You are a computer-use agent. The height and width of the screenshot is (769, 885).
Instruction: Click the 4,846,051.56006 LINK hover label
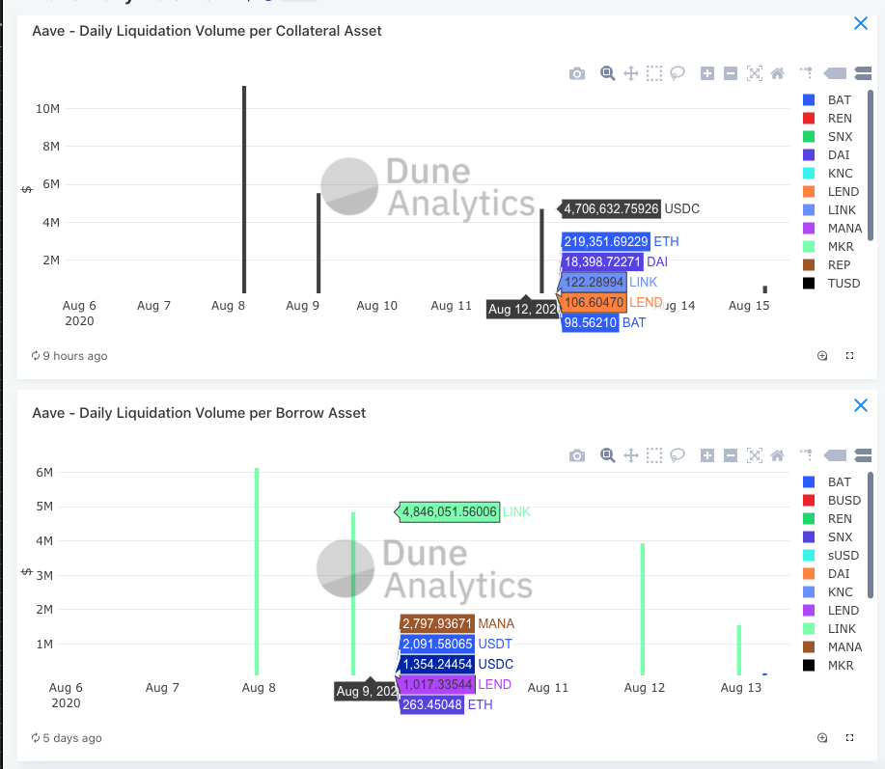[x=463, y=511]
